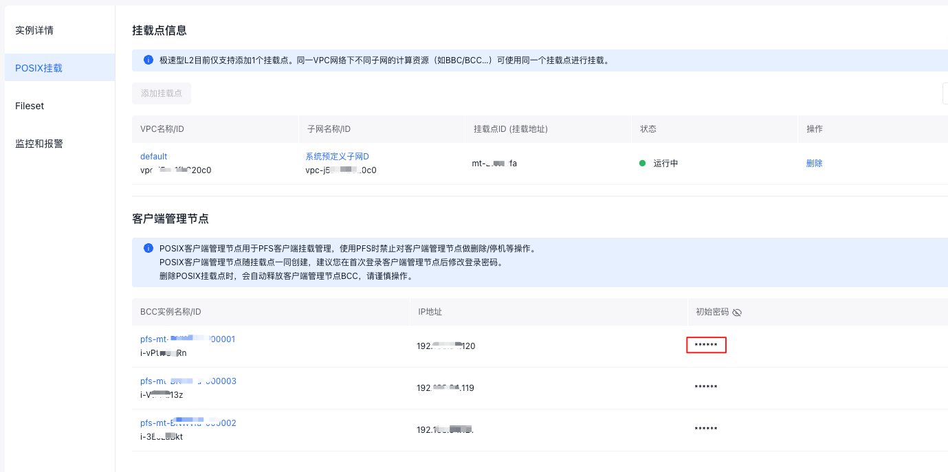Click the 添加挂载点 button

click(161, 93)
